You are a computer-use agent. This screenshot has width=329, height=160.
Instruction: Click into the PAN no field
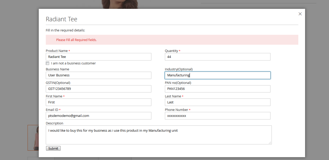click(x=218, y=89)
